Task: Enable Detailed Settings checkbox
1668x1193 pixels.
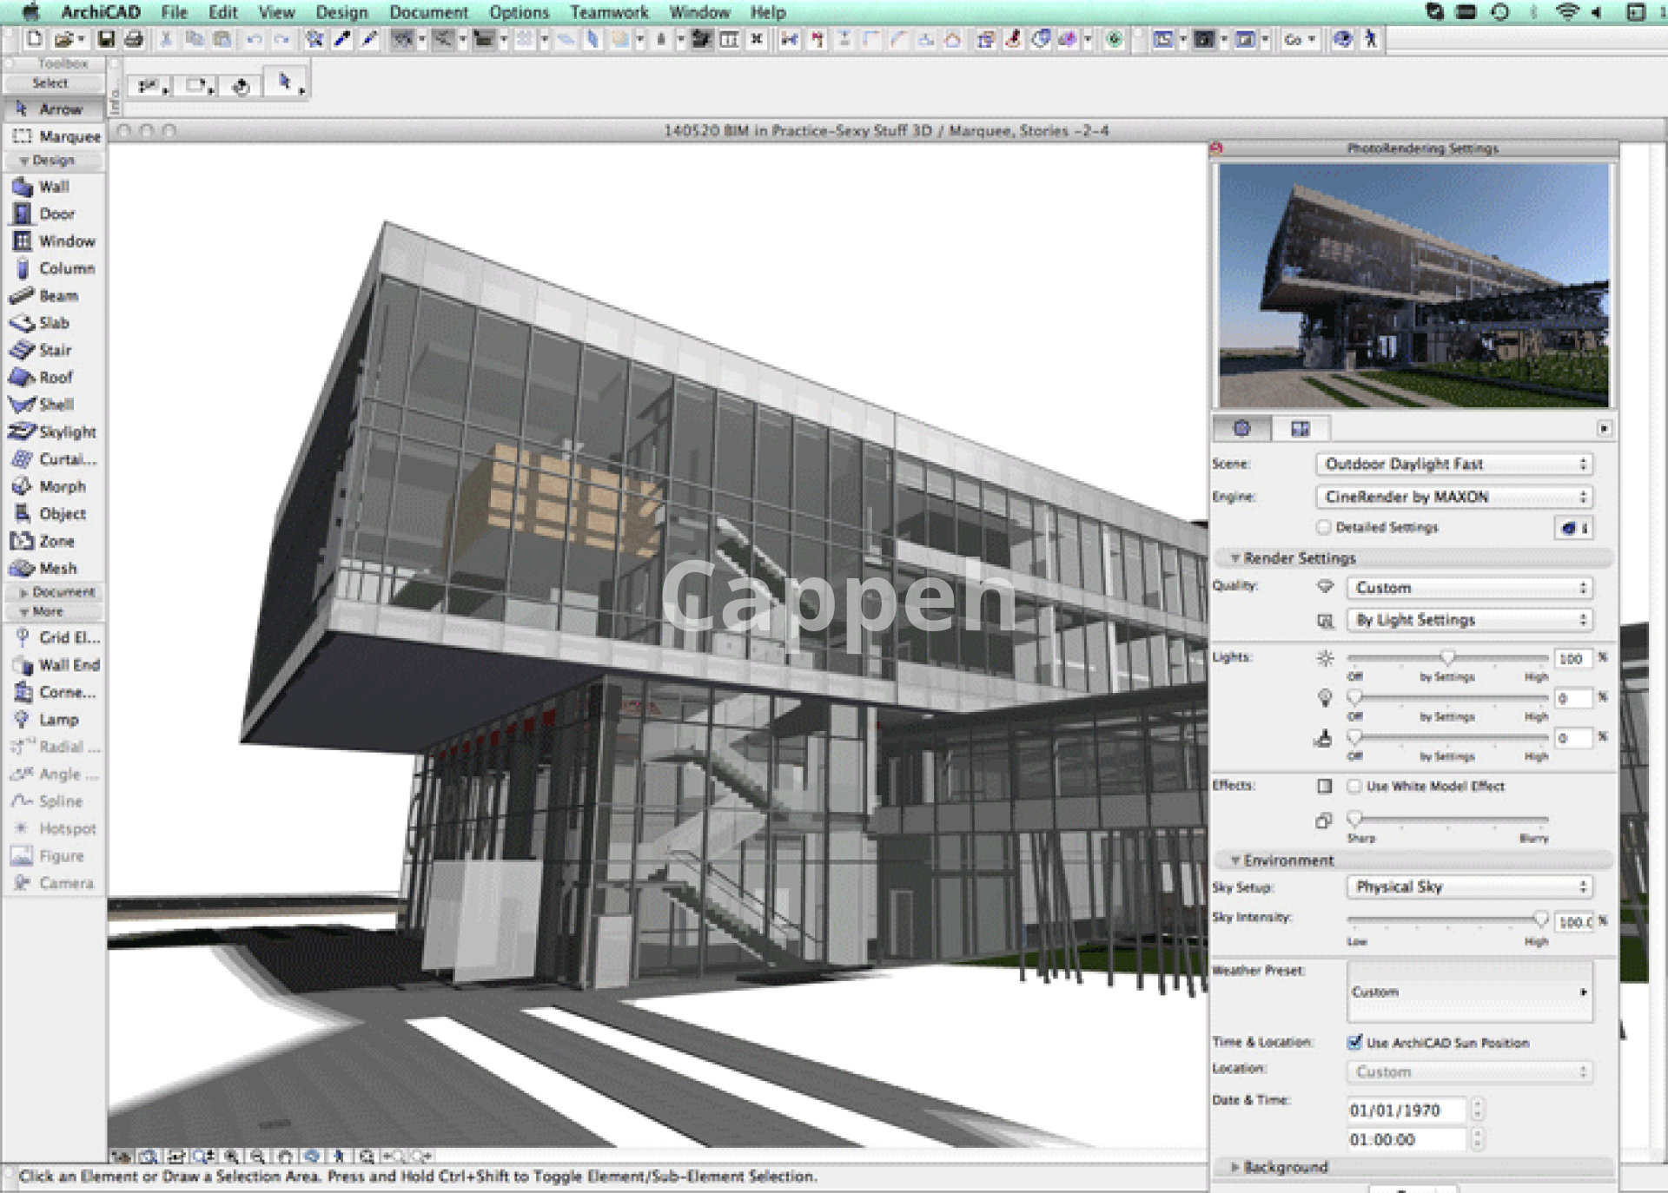Action: (x=1324, y=527)
